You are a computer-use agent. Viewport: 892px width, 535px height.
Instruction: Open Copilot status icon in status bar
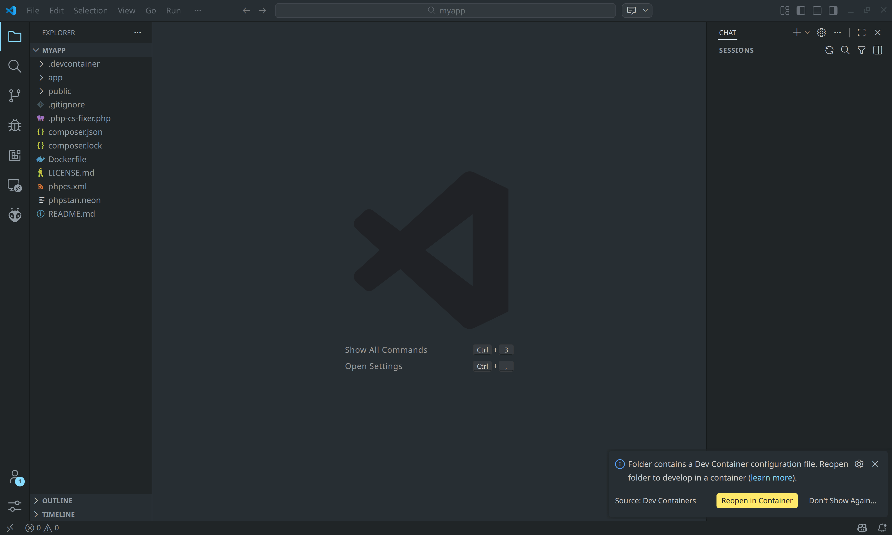click(862, 528)
